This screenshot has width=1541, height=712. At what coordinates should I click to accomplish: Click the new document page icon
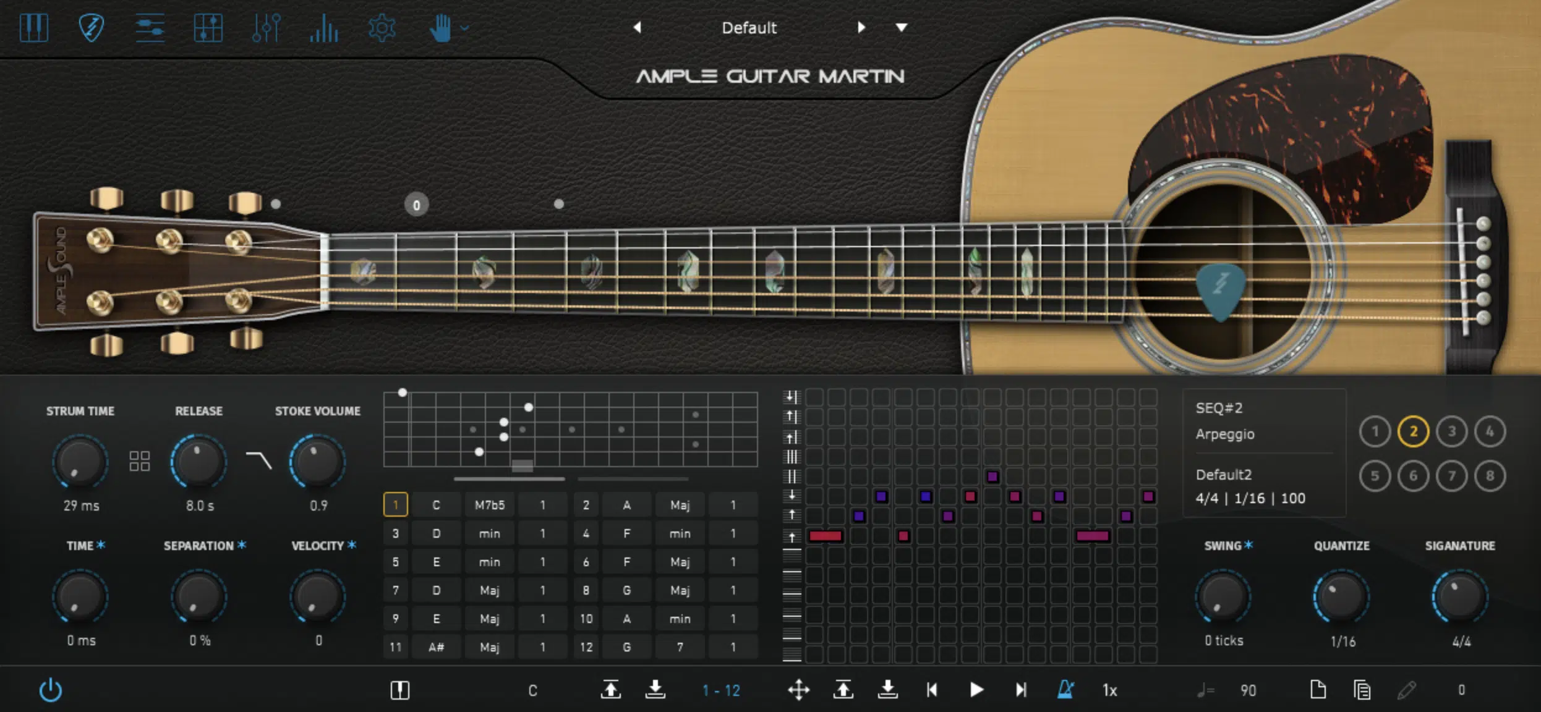[x=1318, y=689]
